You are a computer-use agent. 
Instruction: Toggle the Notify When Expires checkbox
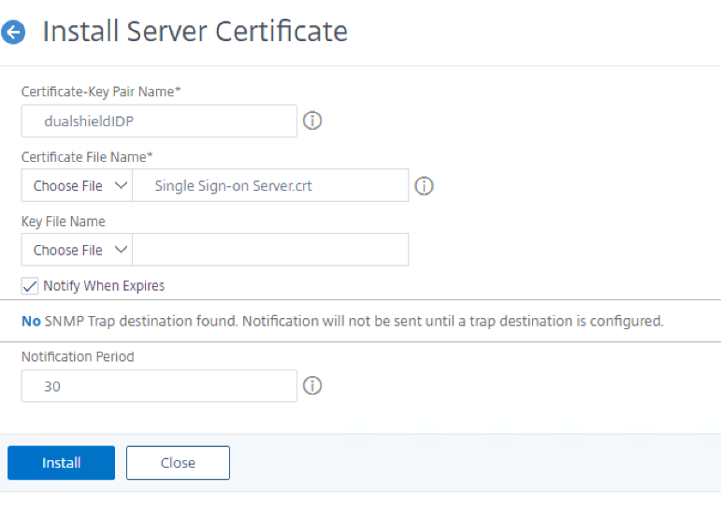(30, 285)
